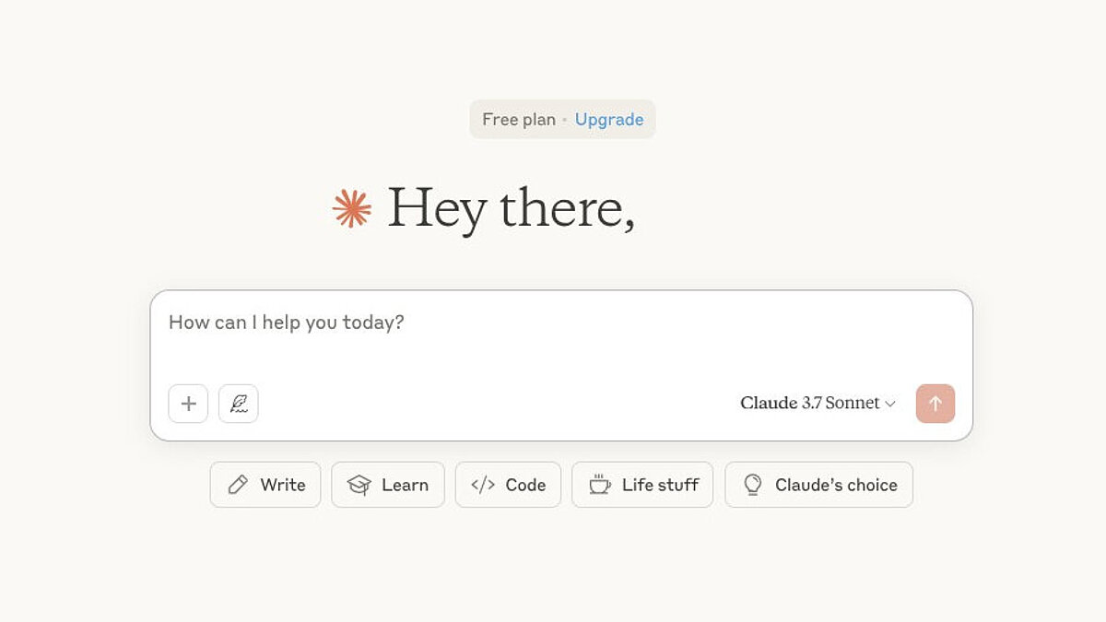The width and height of the screenshot is (1106, 622).
Task: Select the Learn suggestion label
Action: pyautogui.click(x=405, y=485)
